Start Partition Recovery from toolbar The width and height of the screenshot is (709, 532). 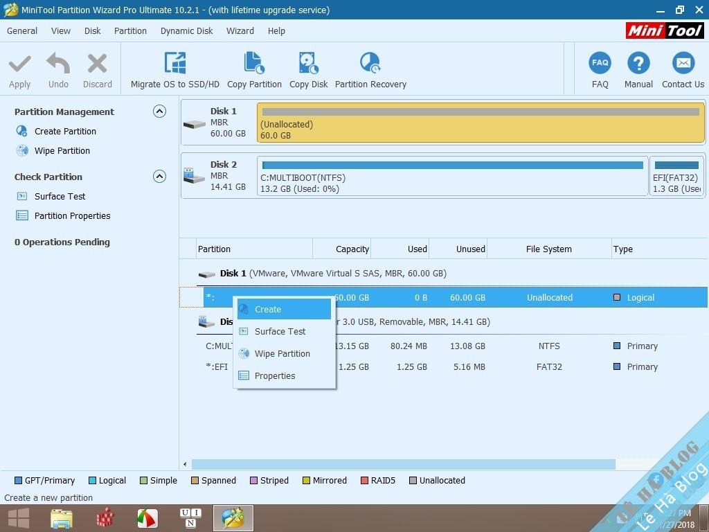[x=370, y=64]
